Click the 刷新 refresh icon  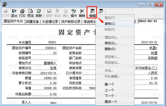coord(39,13)
